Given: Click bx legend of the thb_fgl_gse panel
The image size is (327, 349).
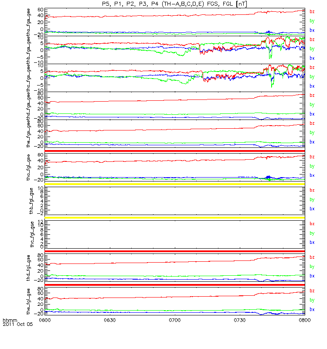Looking at the screenshot, I should click(312, 209).
